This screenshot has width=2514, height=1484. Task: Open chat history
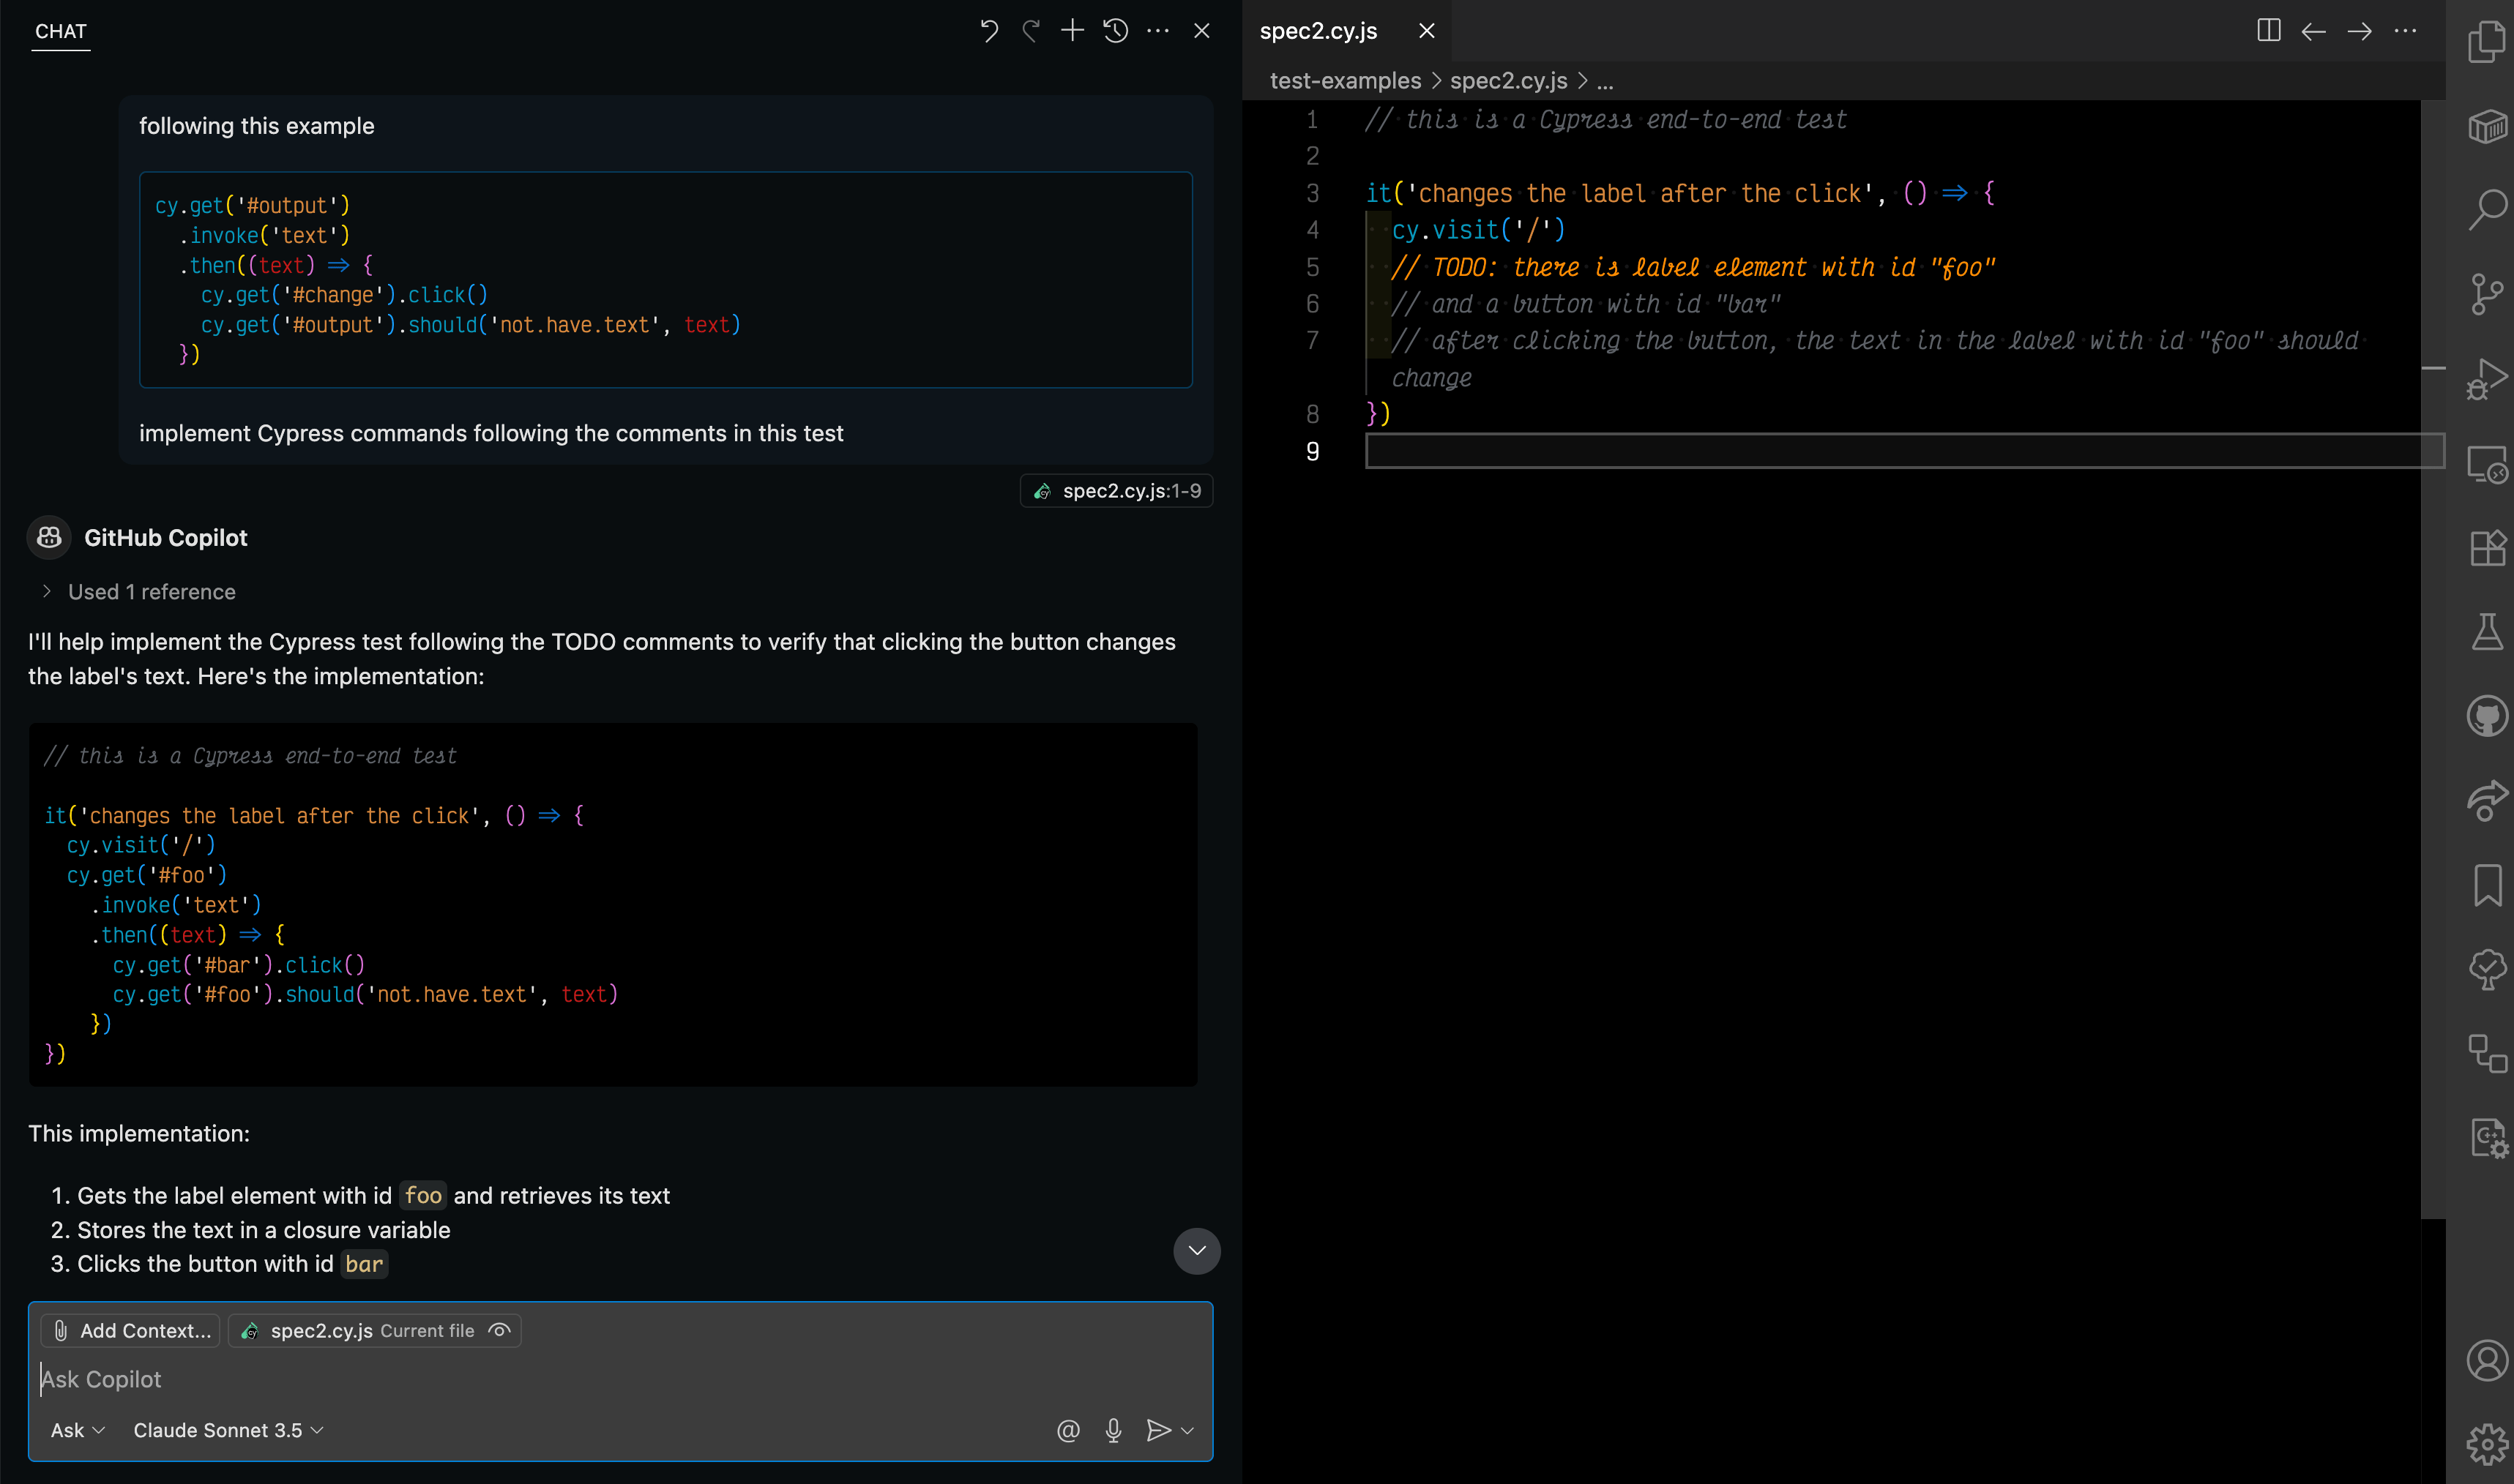click(1116, 31)
